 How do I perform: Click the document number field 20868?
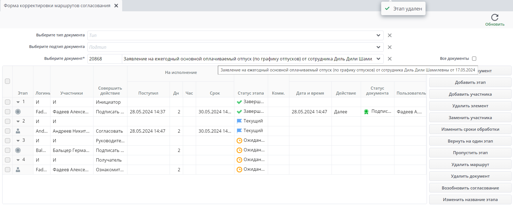[104, 59]
